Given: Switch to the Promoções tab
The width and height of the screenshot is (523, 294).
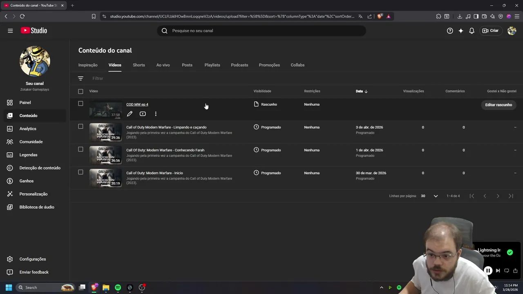Looking at the screenshot, I should tap(269, 65).
